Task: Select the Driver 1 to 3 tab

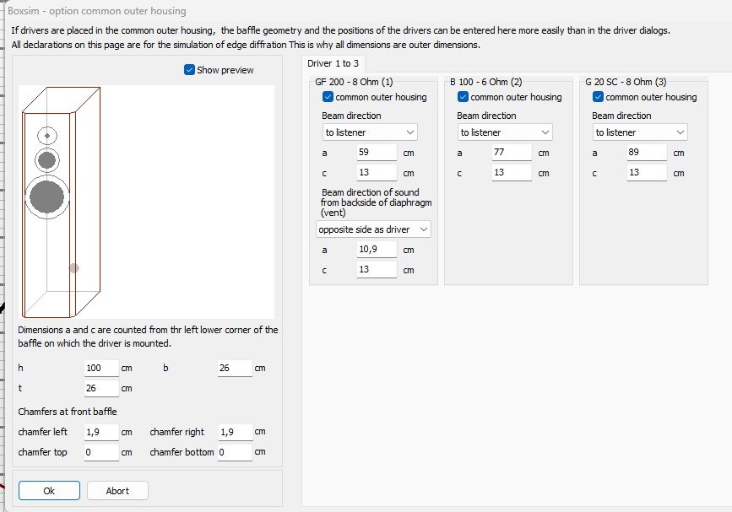Action: point(333,63)
